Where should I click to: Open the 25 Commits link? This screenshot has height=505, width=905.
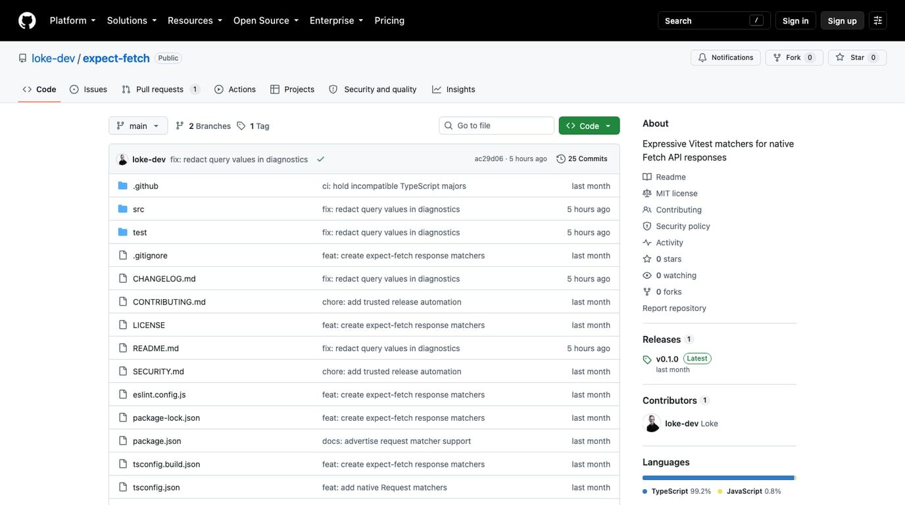(582, 159)
